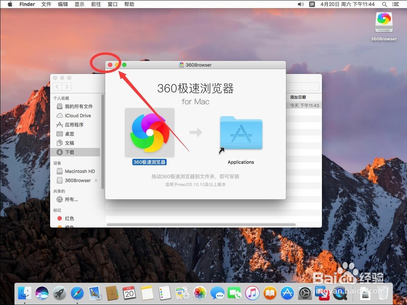Open iTunes from the Dock
The width and height of the screenshot is (407, 305).
(x=252, y=293)
